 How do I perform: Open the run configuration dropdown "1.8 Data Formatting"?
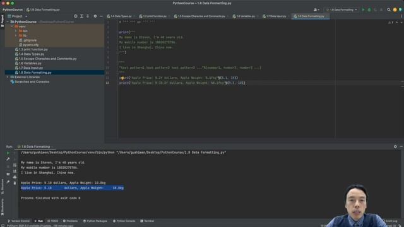point(342,10)
